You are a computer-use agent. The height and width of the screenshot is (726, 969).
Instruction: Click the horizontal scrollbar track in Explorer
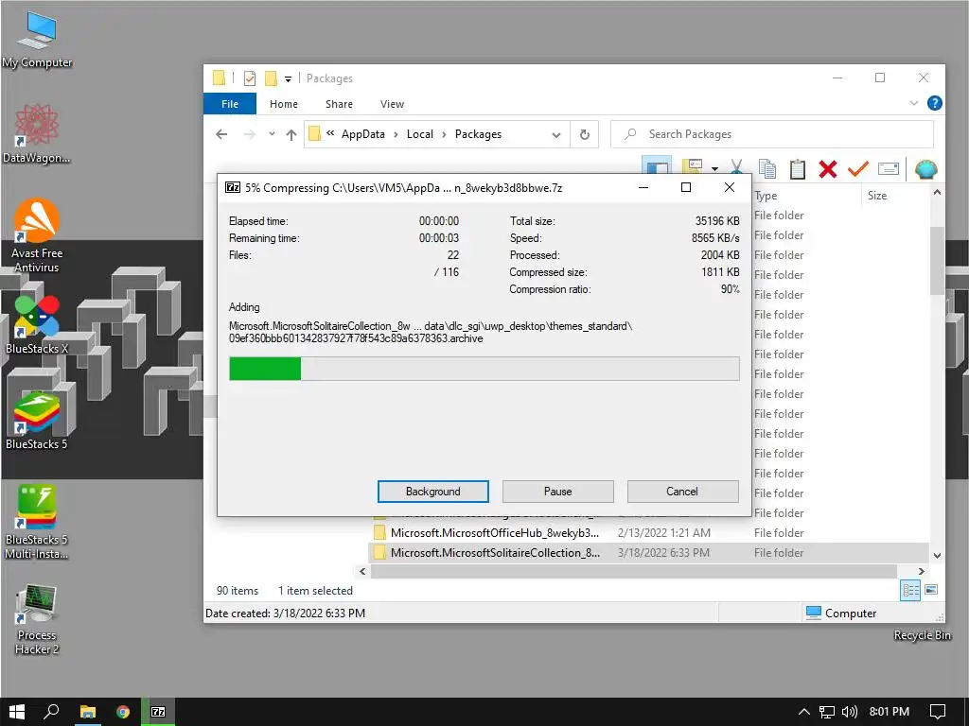point(642,572)
